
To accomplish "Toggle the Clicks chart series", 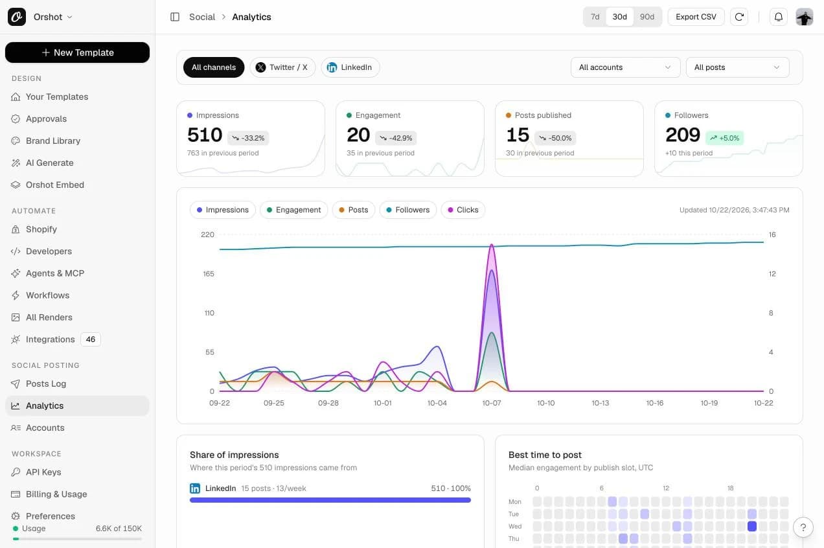I will coord(463,210).
